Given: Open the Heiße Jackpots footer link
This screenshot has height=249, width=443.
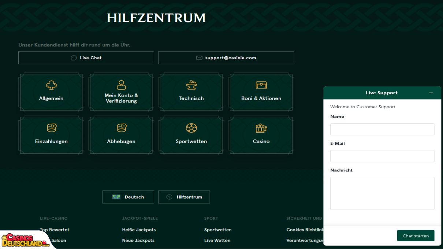Looking at the screenshot, I should pos(139,230).
